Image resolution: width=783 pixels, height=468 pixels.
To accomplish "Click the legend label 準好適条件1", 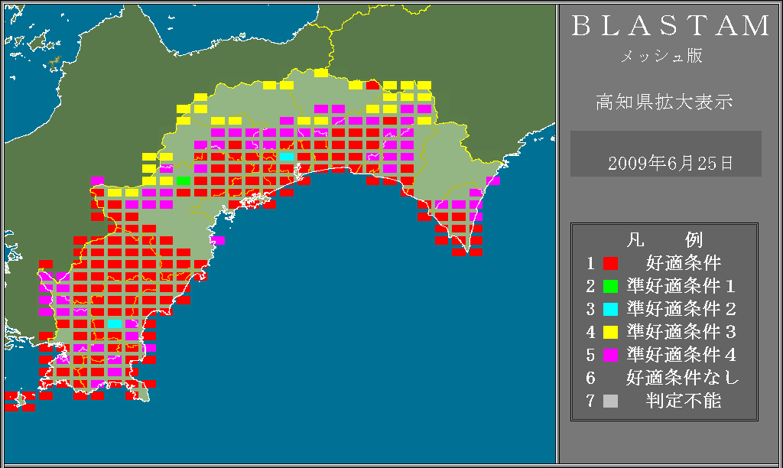I will pyautogui.click(x=681, y=286).
